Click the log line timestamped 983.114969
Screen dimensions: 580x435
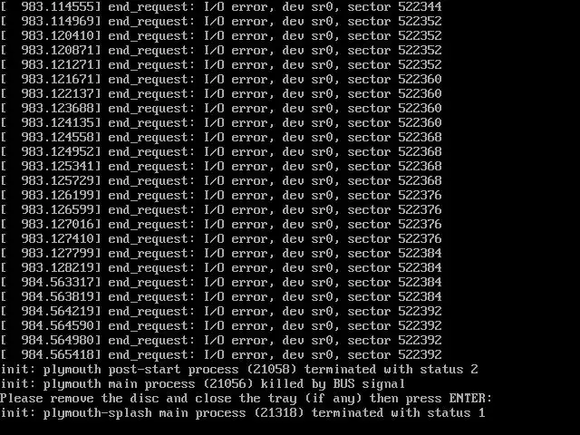coord(221,22)
